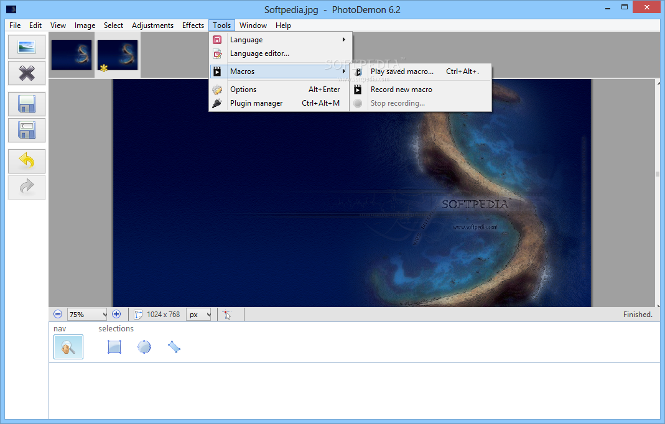This screenshot has height=424, width=665.
Task: Open the Image menu
Action: [85, 25]
